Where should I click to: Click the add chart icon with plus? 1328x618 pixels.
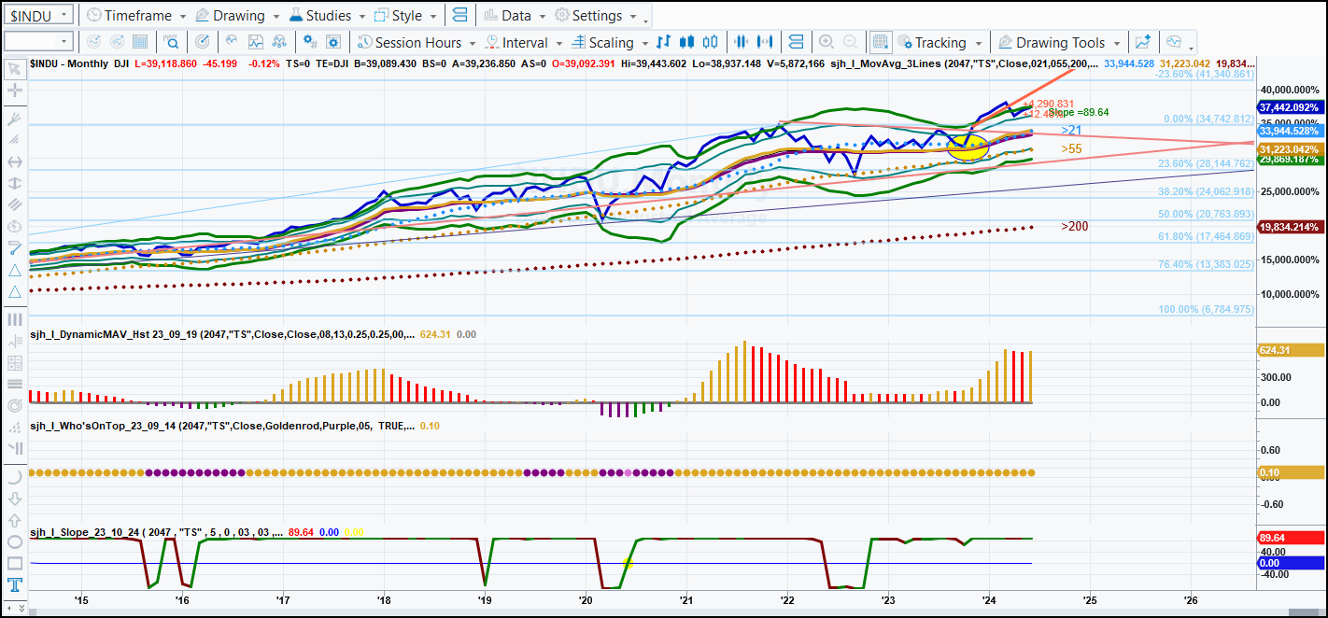[1142, 42]
